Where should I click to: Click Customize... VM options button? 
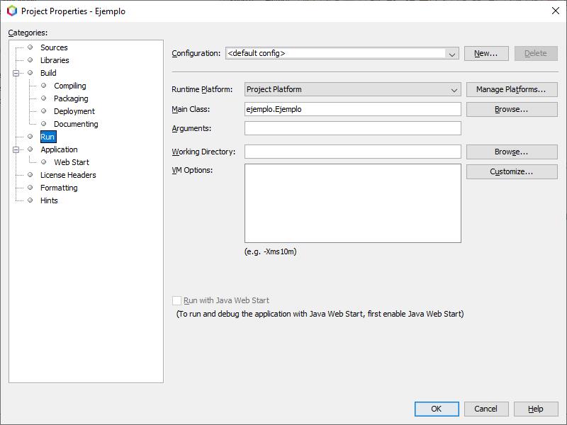pyautogui.click(x=512, y=171)
